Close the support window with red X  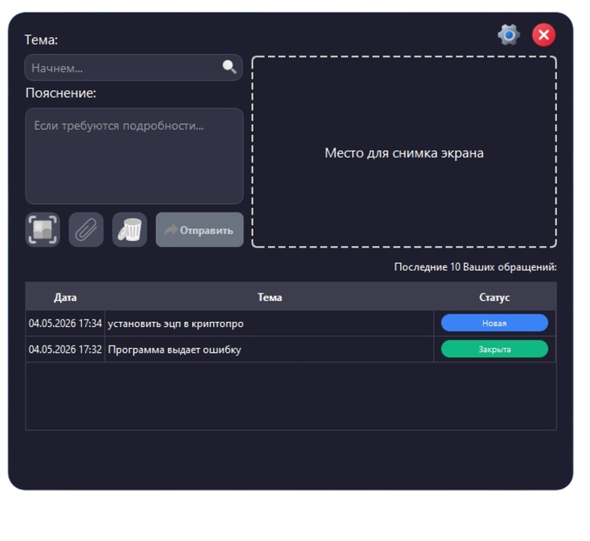tap(544, 35)
